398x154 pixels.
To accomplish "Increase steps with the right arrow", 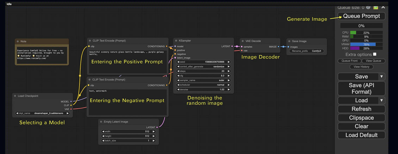I will click(229, 71).
